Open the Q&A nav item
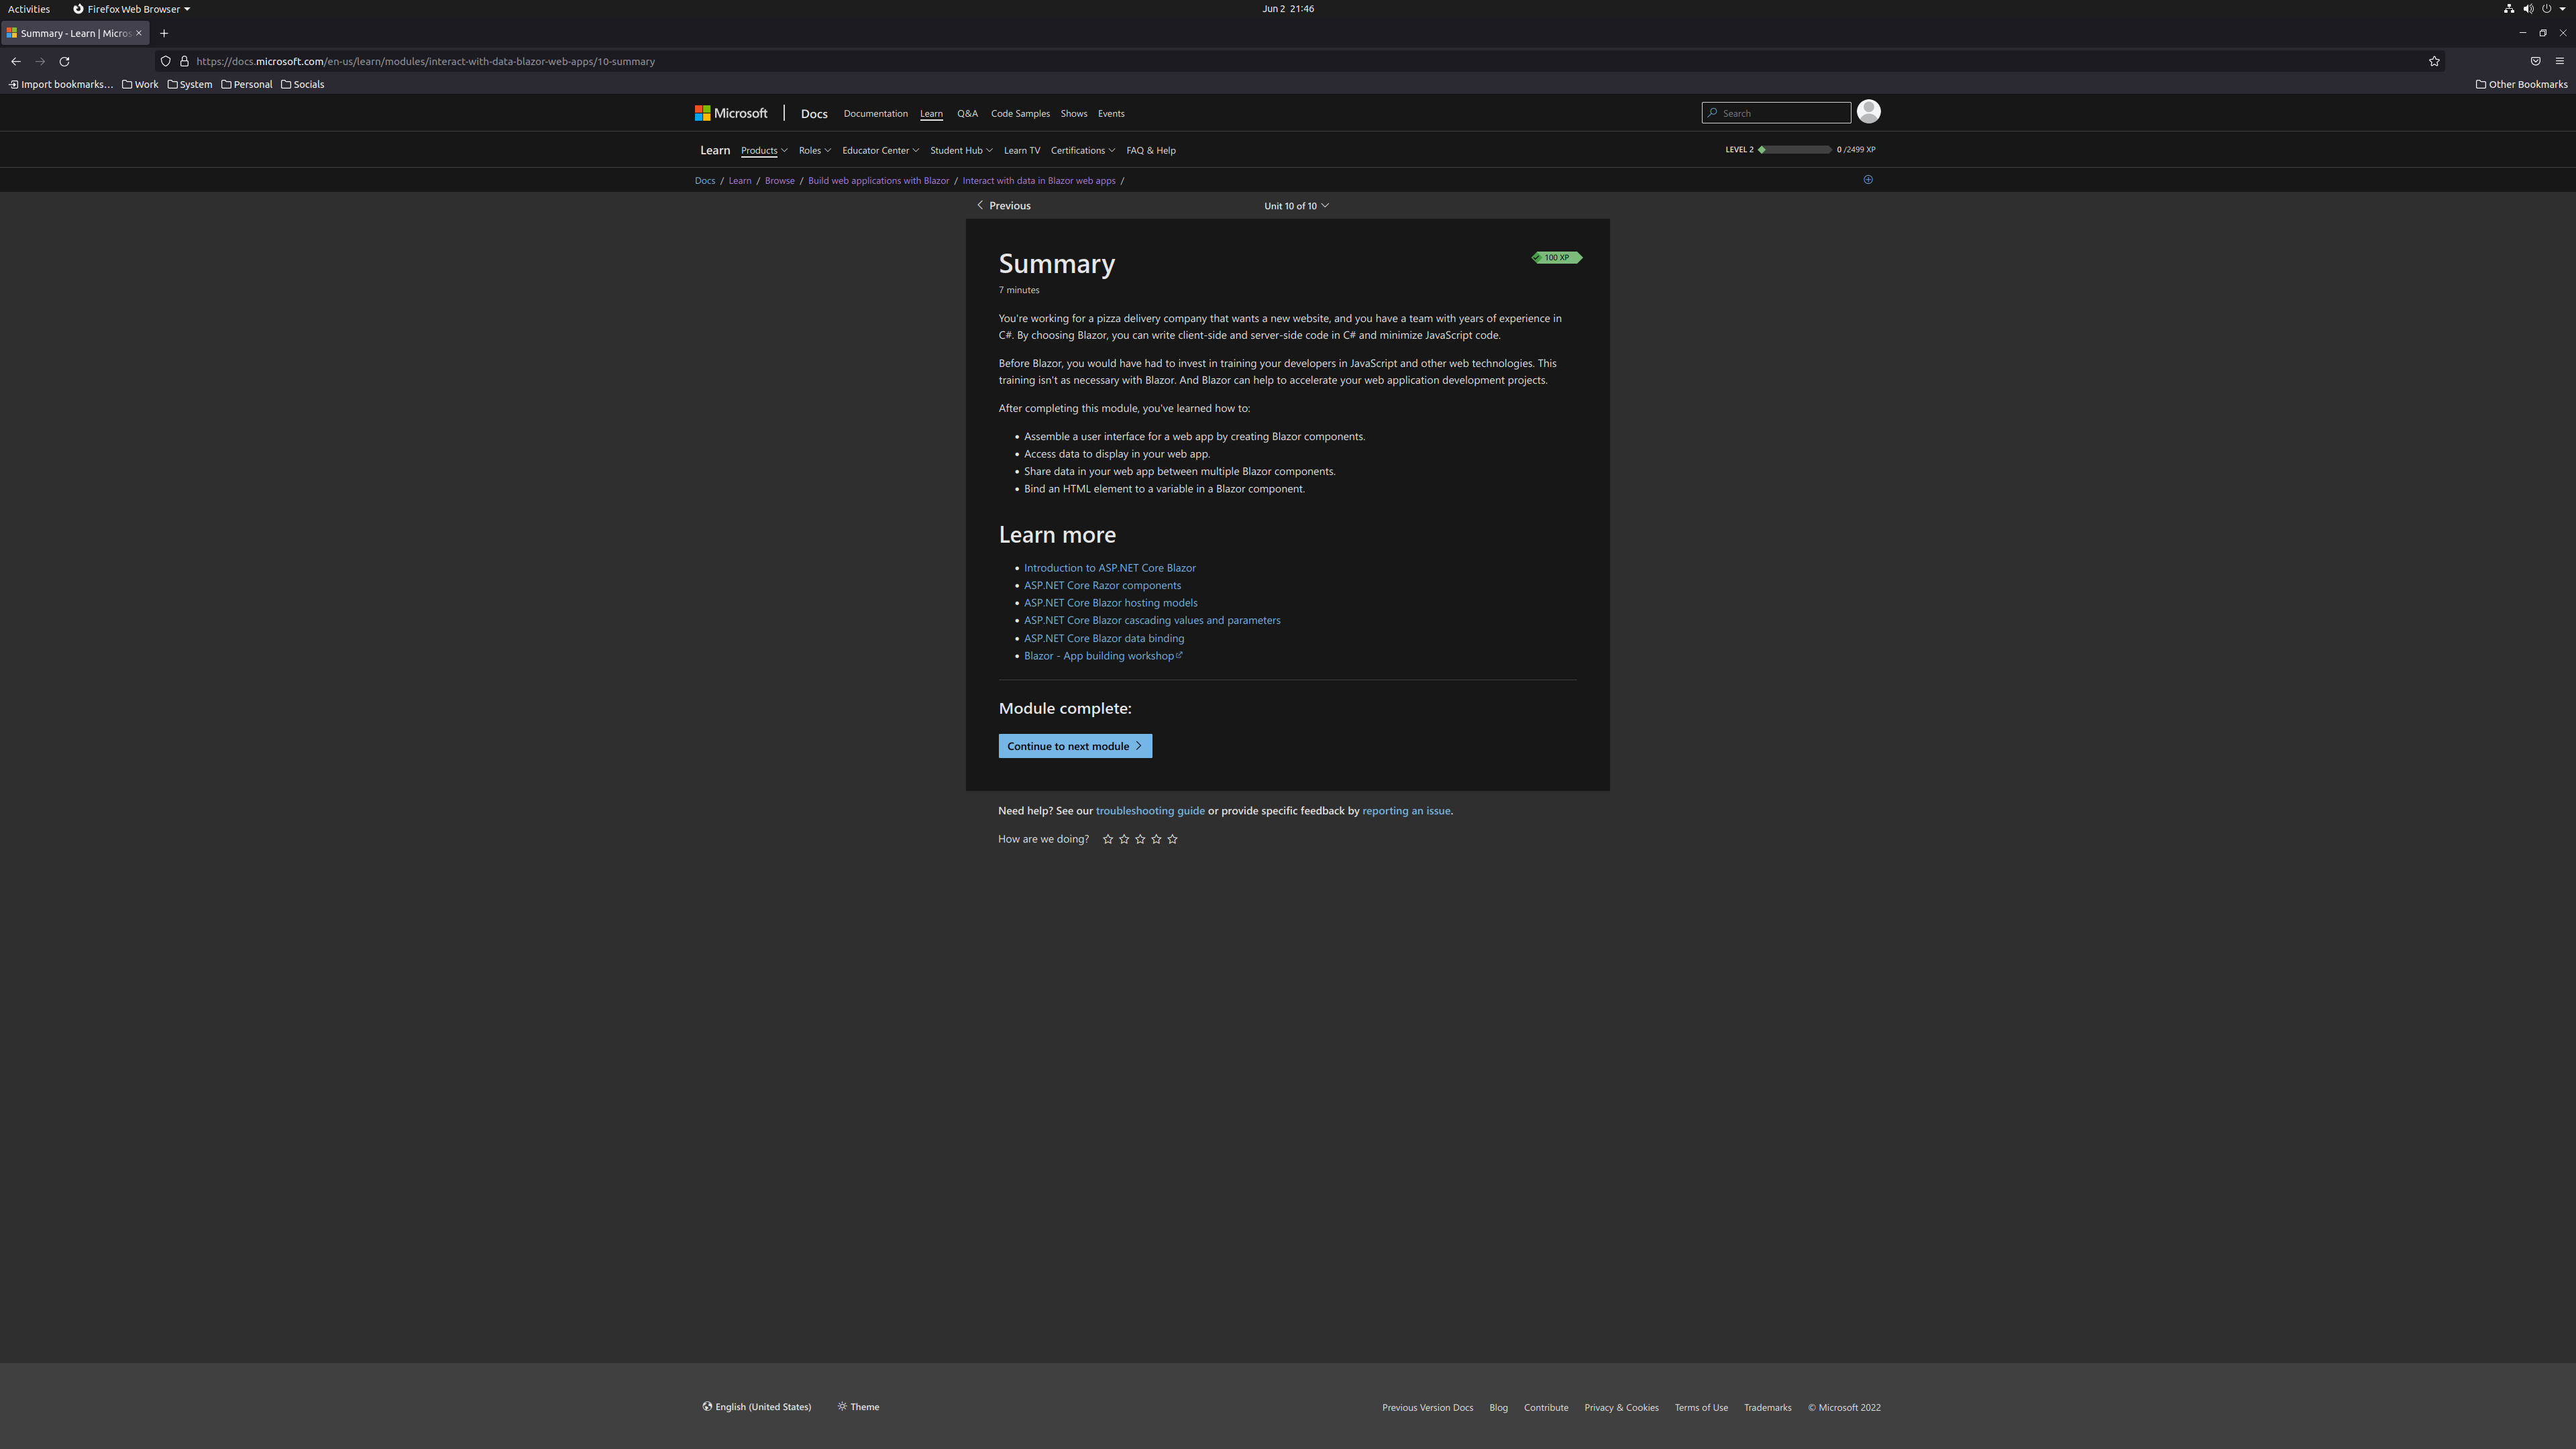2576x1449 pixels. click(x=967, y=113)
